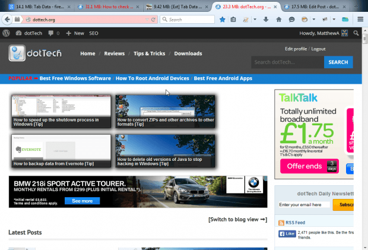
Task: Open the 'Edit profile' link
Action: pos(296,49)
